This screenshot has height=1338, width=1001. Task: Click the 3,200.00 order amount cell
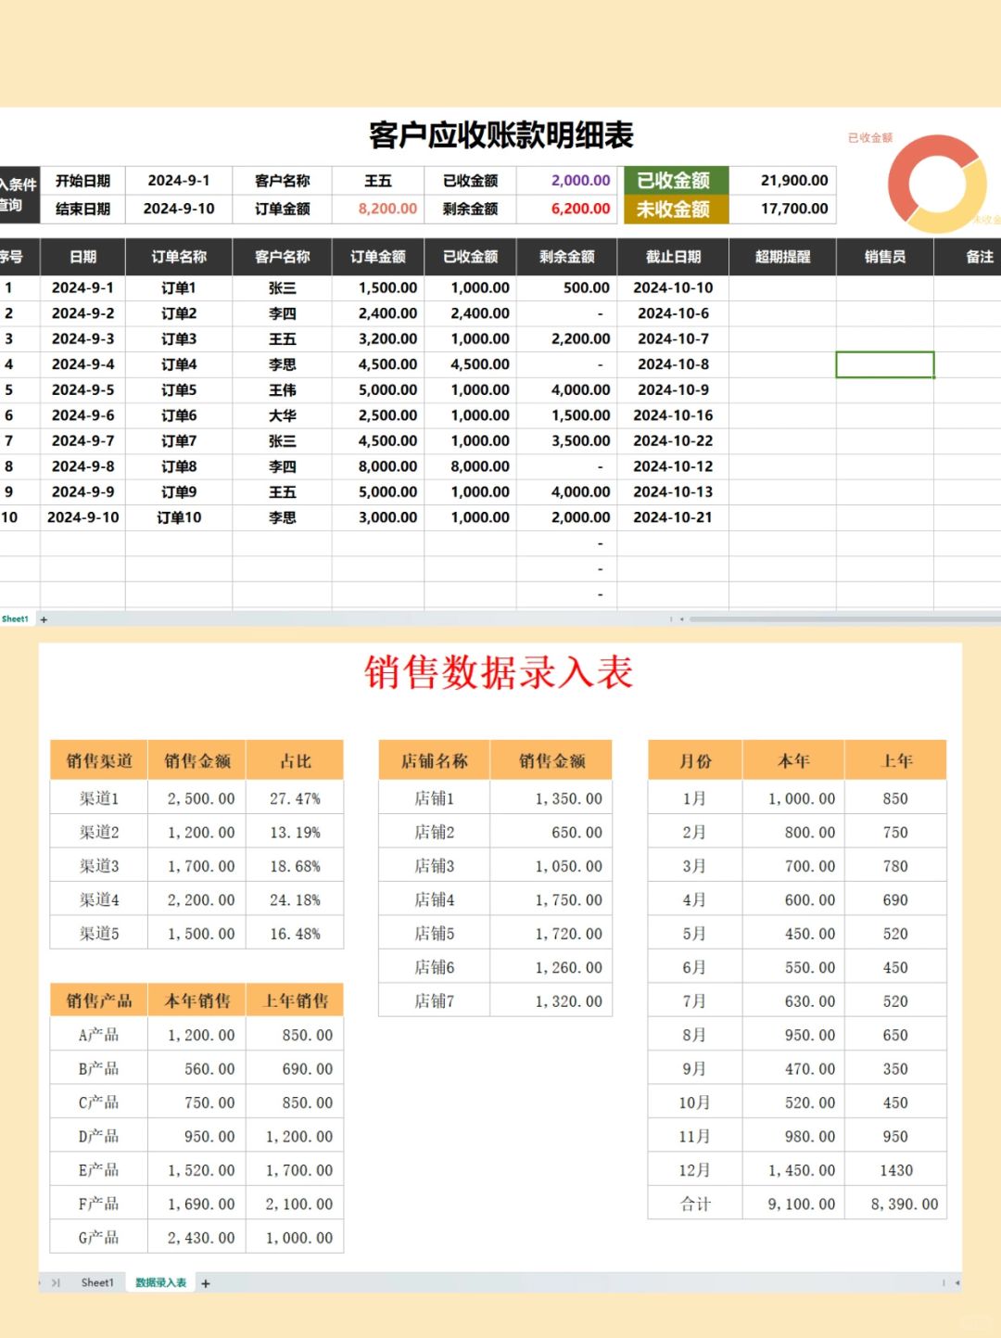pos(378,339)
